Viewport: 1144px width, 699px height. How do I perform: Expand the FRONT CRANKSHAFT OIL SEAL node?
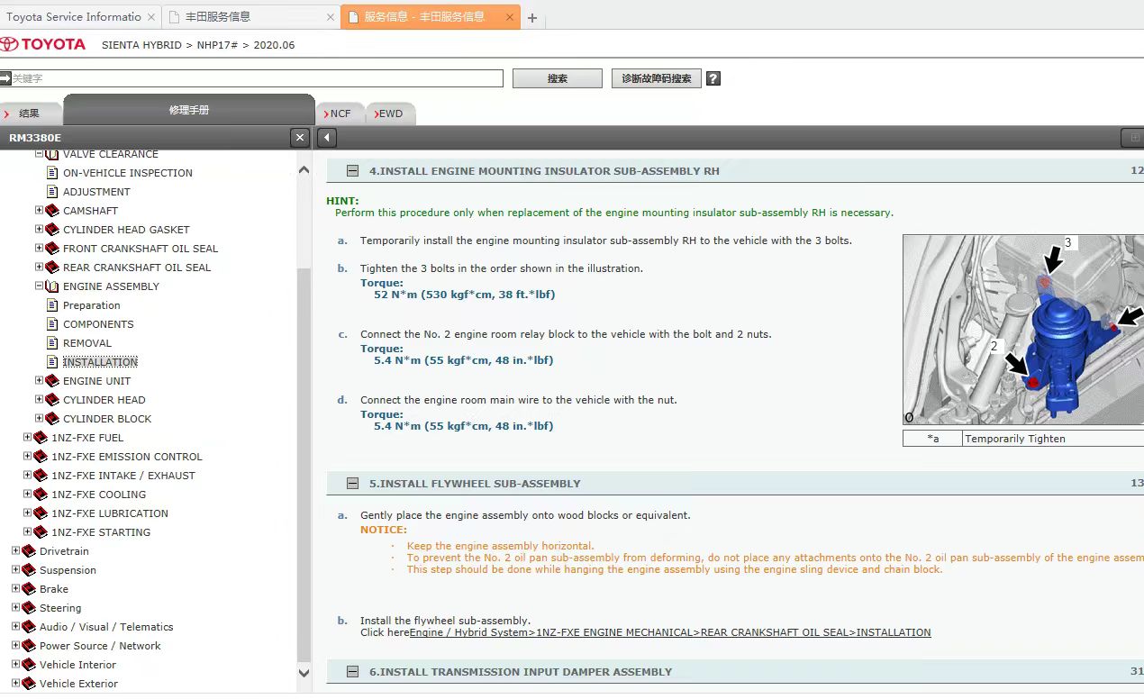point(39,249)
